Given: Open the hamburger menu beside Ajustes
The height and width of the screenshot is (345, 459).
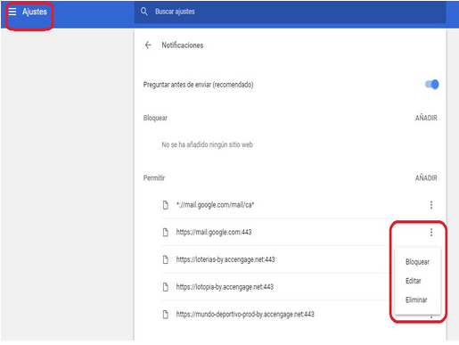Looking at the screenshot, I should [12, 12].
